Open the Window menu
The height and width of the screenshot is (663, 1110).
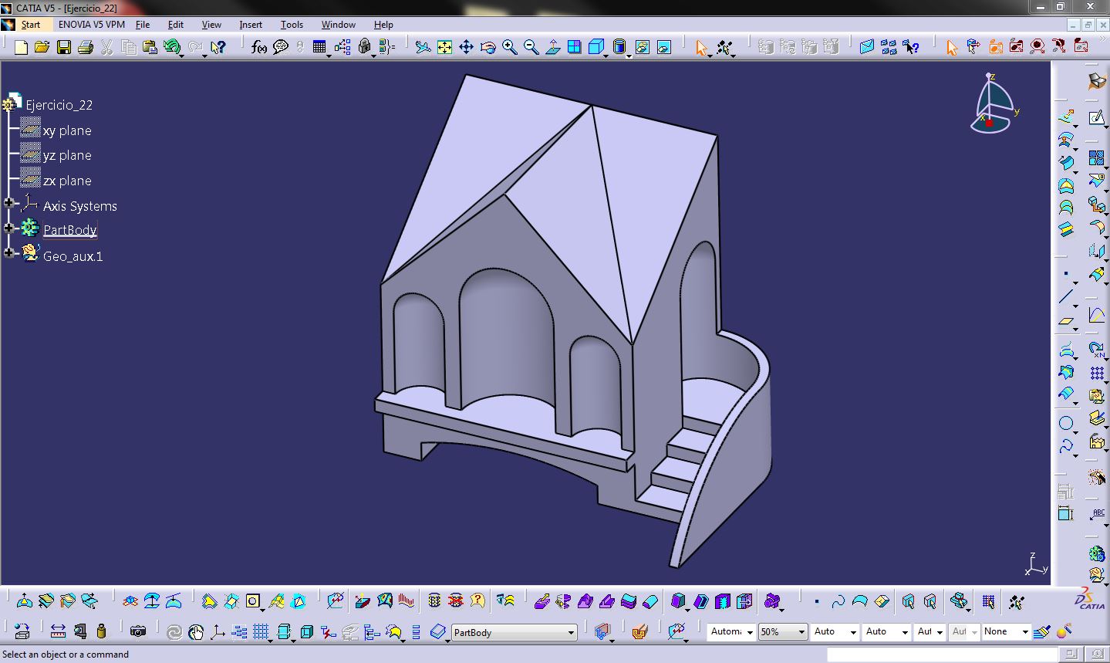coord(338,25)
